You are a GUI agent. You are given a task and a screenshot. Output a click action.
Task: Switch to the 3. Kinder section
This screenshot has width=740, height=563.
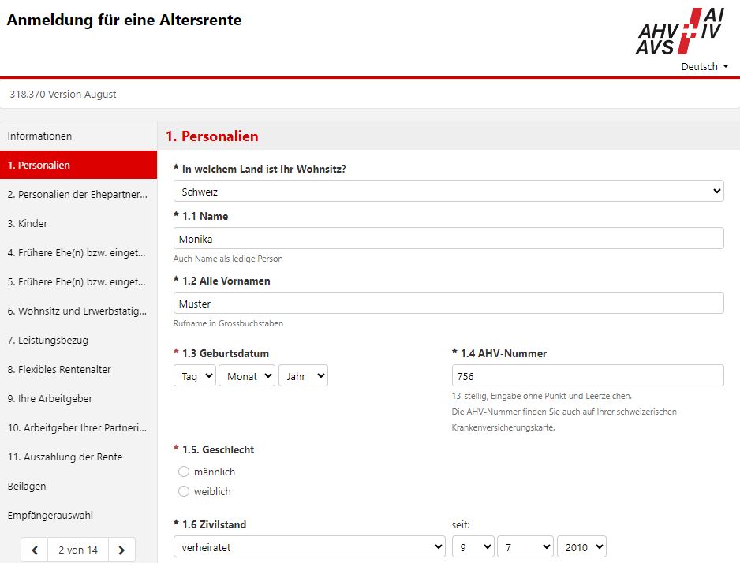[28, 223]
